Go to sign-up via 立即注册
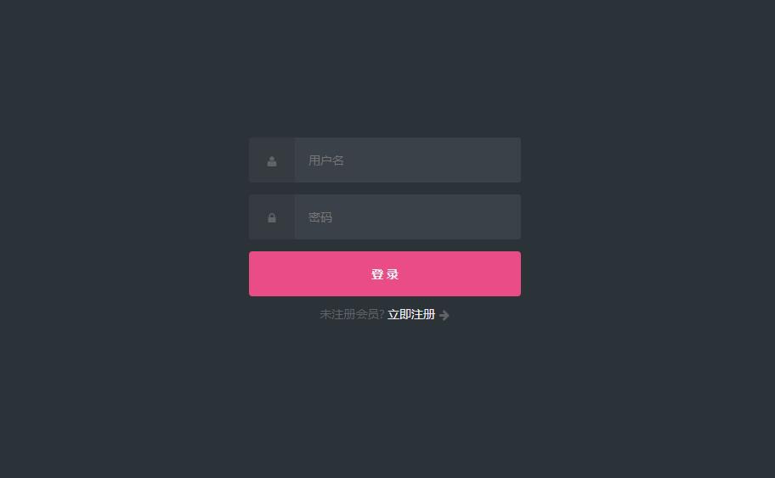775x478 pixels. click(411, 314)
